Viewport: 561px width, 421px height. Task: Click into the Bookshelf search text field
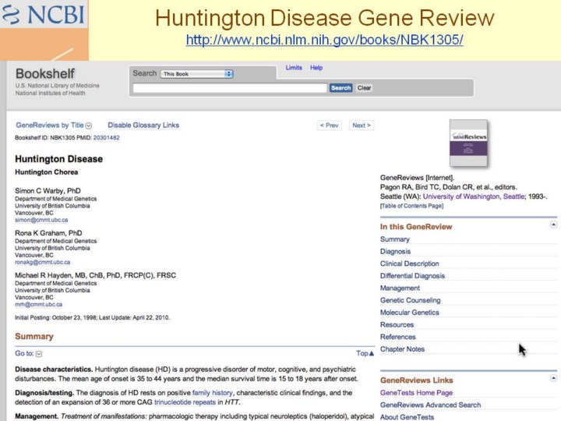point(230,88)
